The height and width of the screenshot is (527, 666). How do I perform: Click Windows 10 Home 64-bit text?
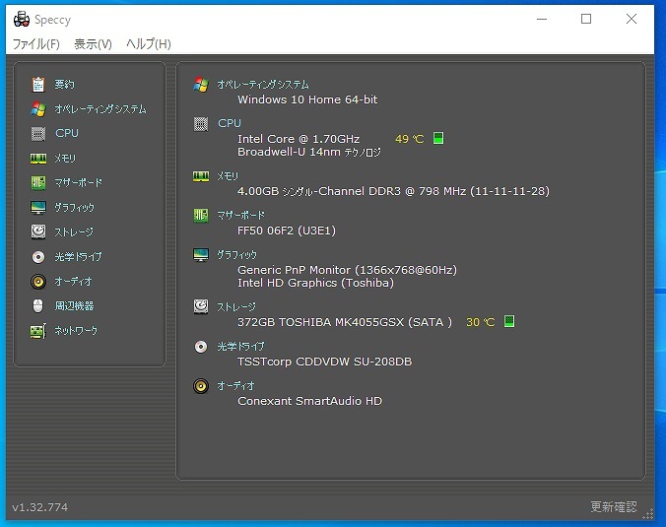coord(307,99)
